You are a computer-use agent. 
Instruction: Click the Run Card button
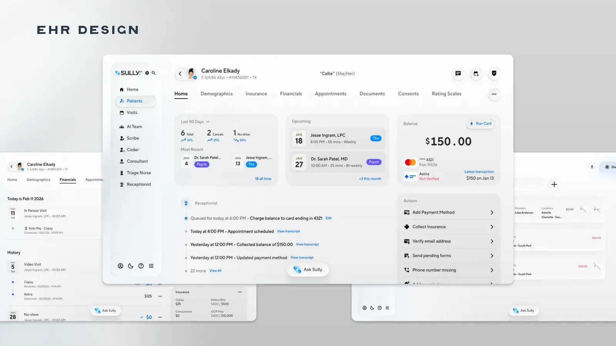(x=481, y=124)
